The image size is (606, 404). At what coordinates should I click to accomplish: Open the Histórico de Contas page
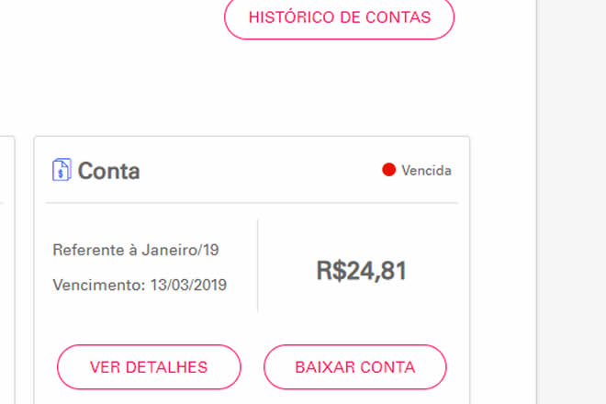click(x=339, y=17)
